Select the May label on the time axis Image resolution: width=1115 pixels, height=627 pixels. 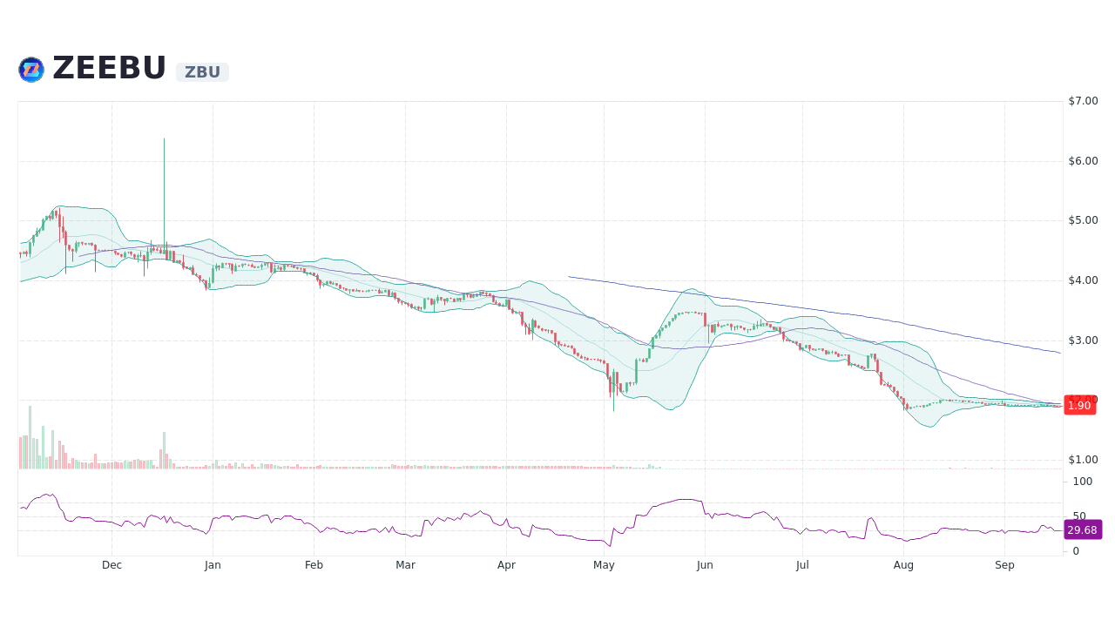[x=604, y=564]
